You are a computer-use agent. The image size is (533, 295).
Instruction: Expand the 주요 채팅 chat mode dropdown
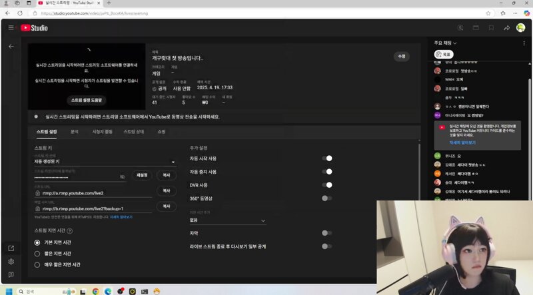click(x=445, y=43)
